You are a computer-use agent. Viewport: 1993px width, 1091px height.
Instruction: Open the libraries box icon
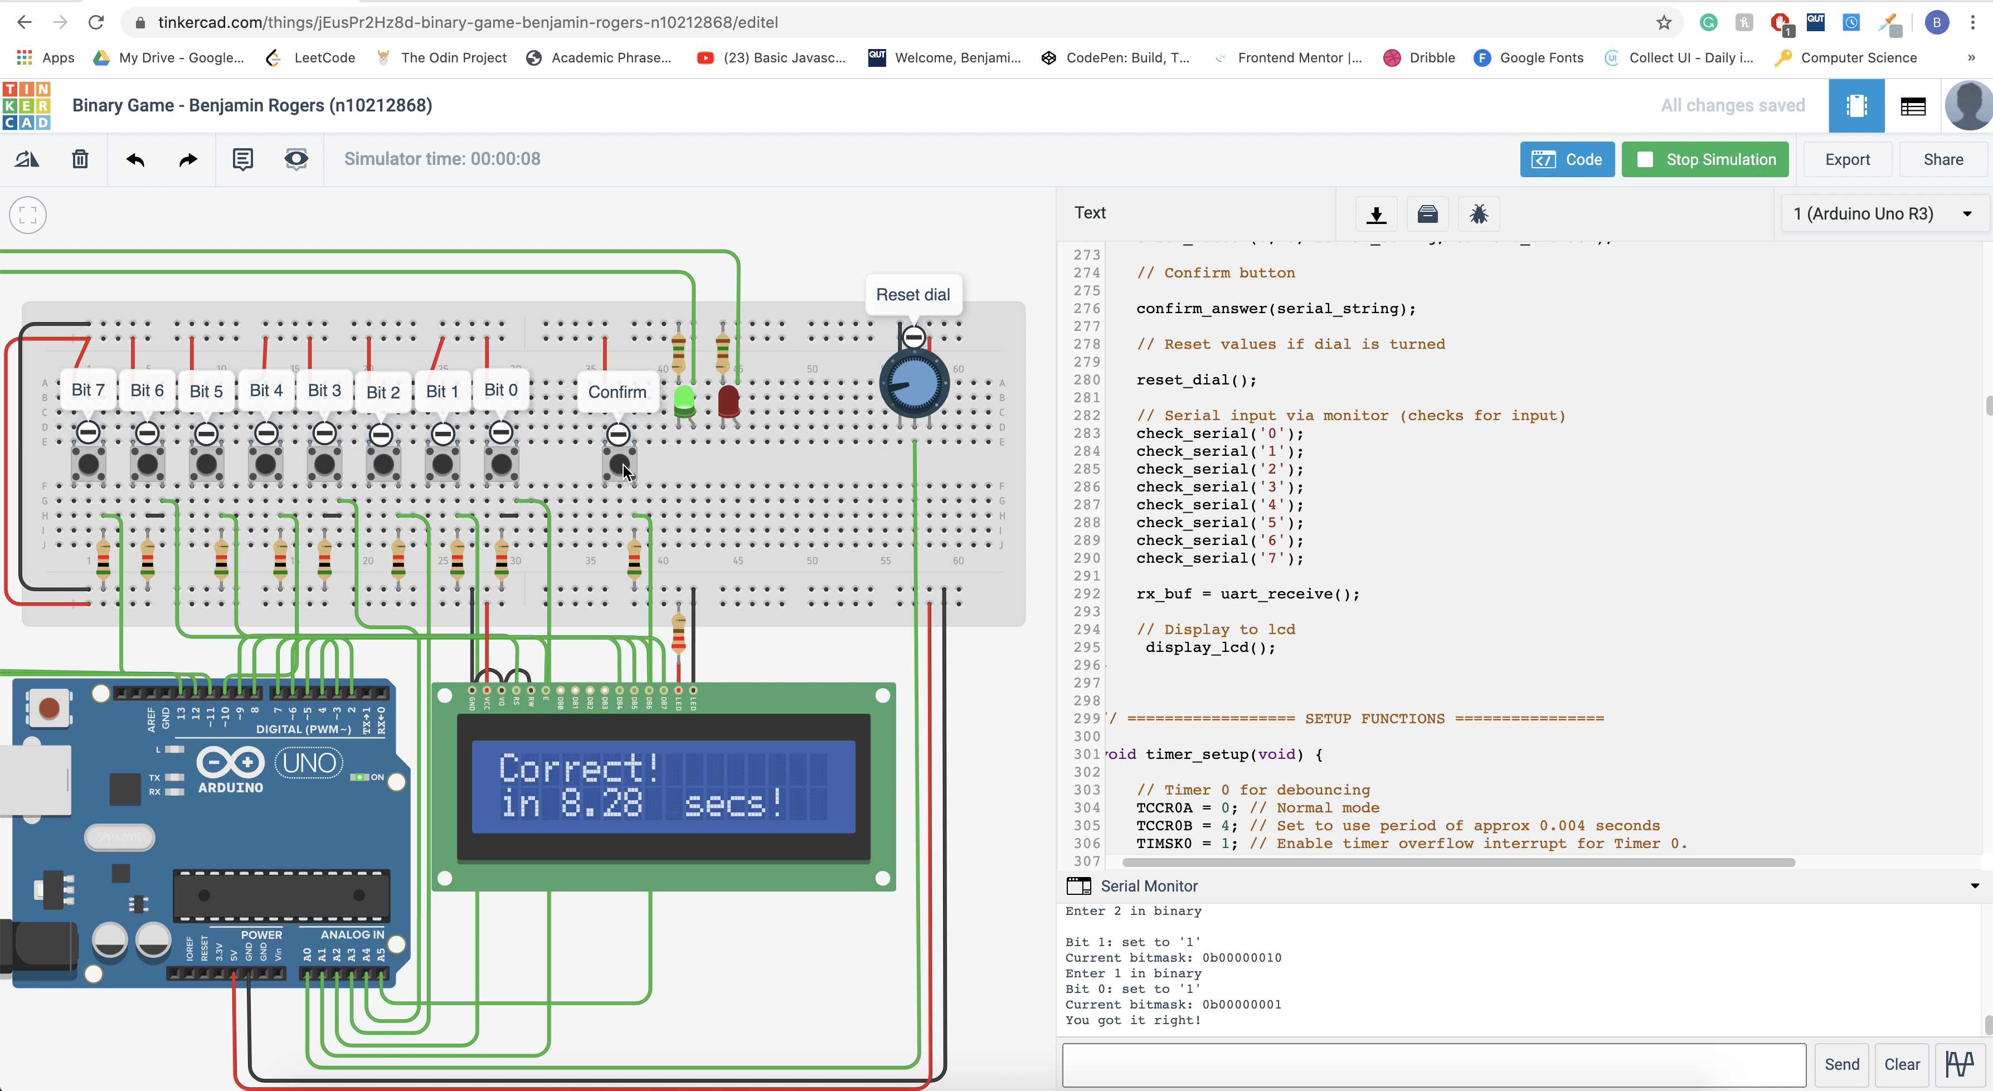pyautogui.click(x=1427, y=215)
